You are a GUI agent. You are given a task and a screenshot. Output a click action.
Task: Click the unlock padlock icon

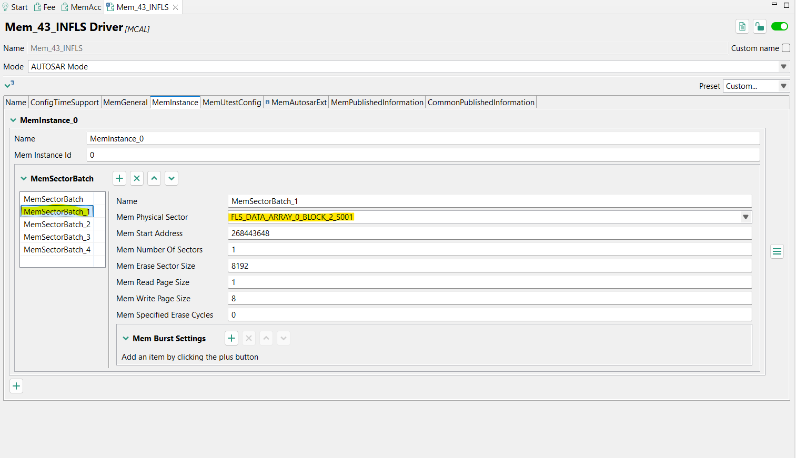(x=760, y=26)
